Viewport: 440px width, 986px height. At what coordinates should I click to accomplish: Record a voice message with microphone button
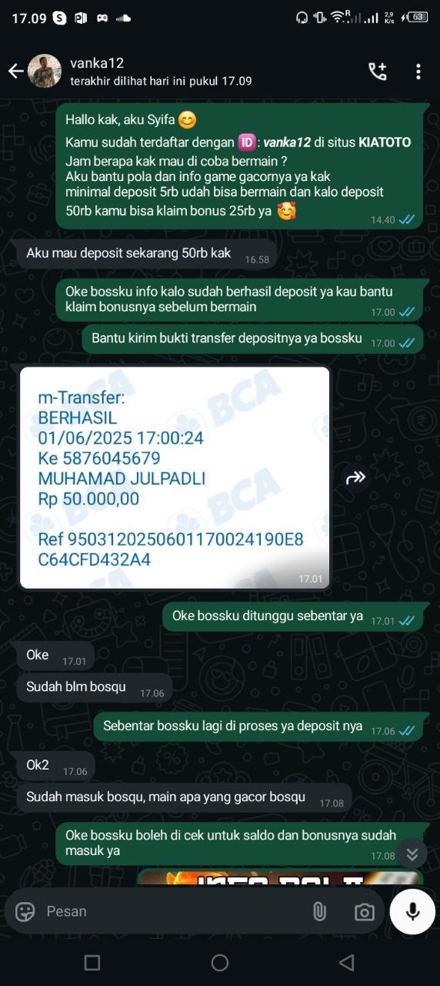pyautogui.click(x=413, y=911)
